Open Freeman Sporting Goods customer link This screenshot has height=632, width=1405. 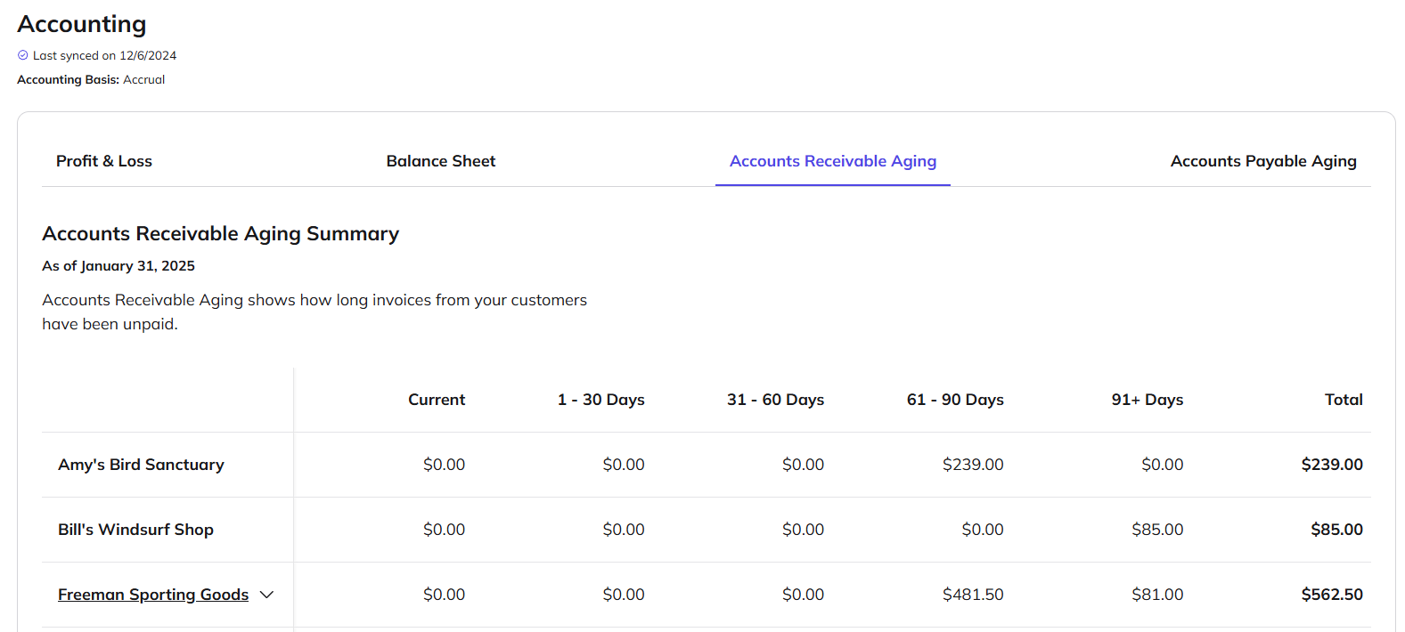(153, 595)
